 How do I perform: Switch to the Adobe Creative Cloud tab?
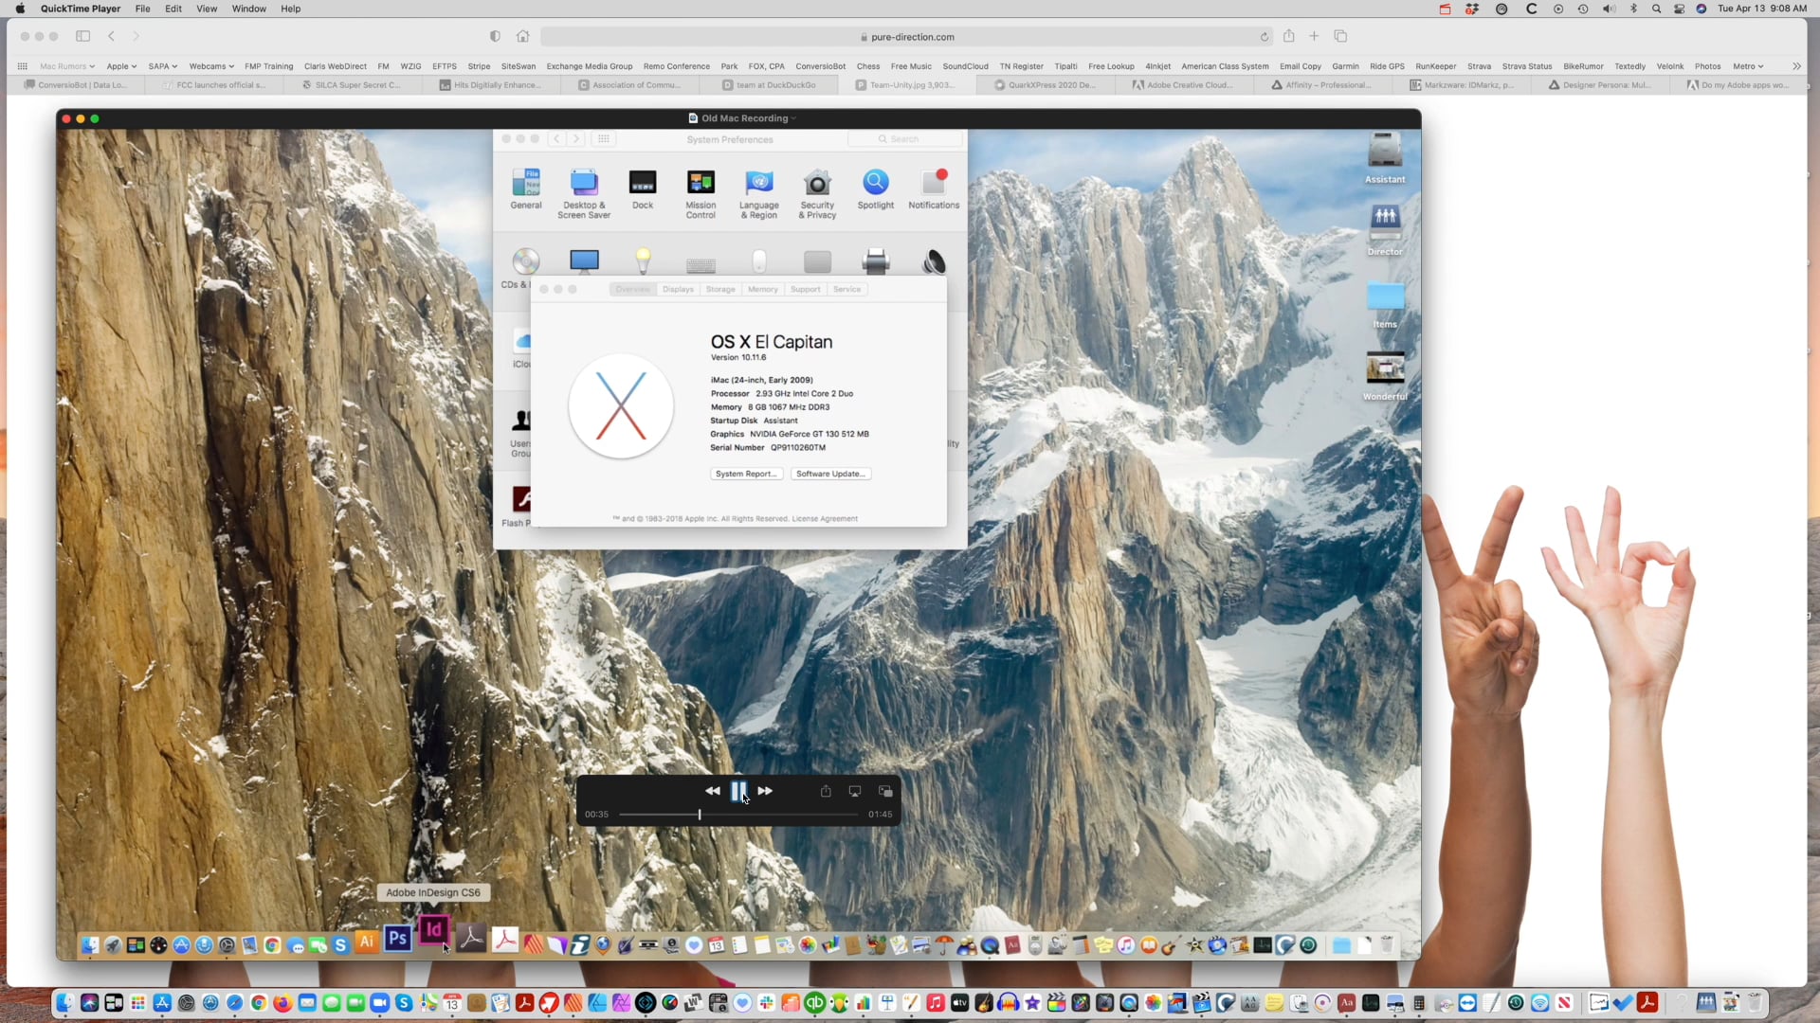pyautogui.click(x=1183, y=85)
